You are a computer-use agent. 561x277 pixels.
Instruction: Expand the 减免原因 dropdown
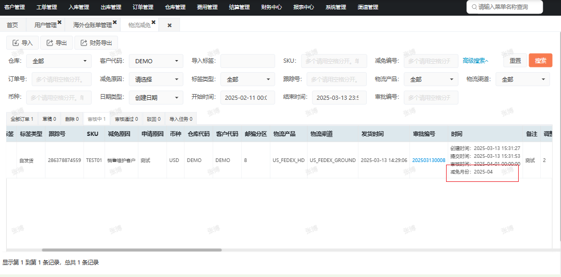(156, 79)
